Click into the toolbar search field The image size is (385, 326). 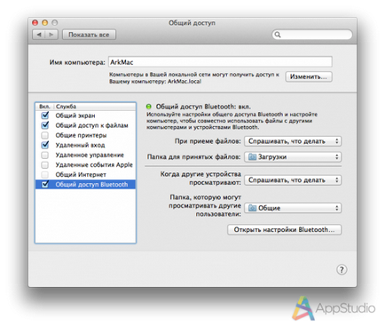click(x=312, y=35)
